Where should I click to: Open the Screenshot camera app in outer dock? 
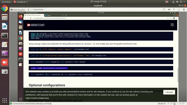pyautogui.click(x=5, y=71)
